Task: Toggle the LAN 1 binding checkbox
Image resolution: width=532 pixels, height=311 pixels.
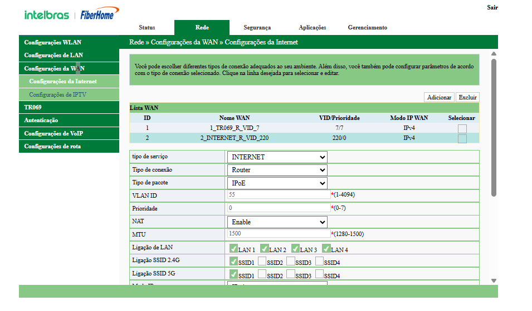Action: pyautogui.click(x=233, y=249)
